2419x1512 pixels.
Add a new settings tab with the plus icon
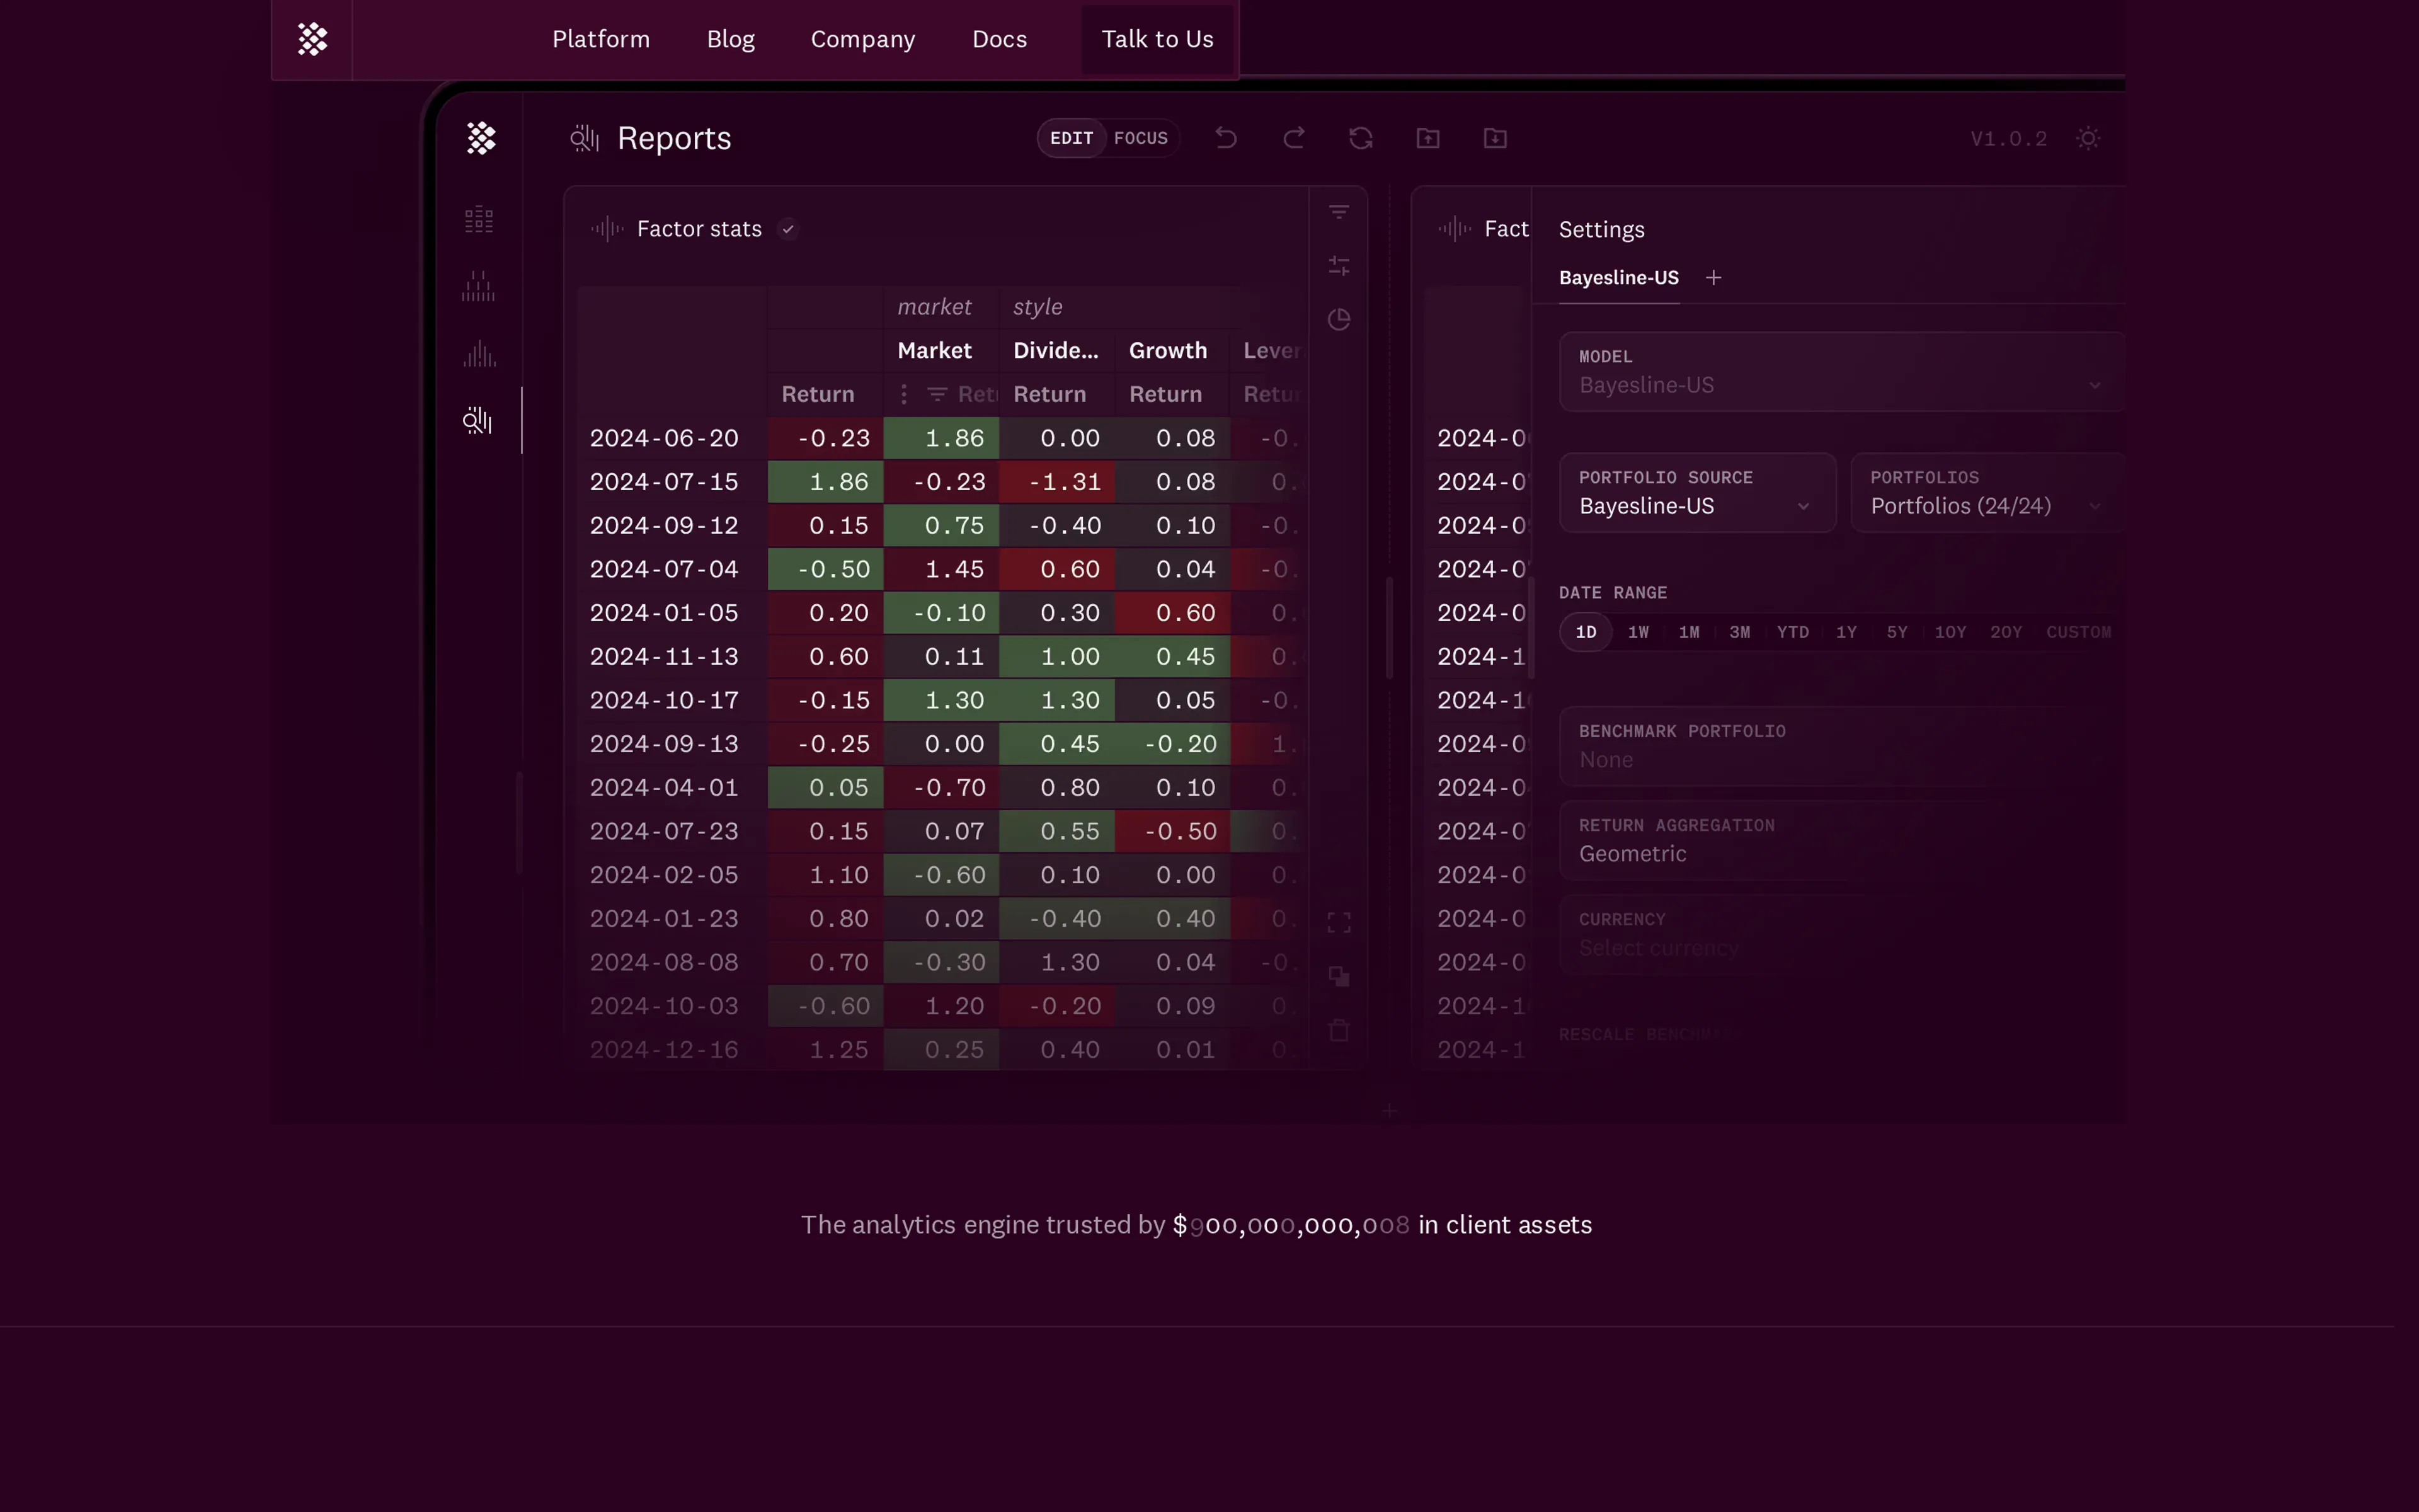[1713, 278]
